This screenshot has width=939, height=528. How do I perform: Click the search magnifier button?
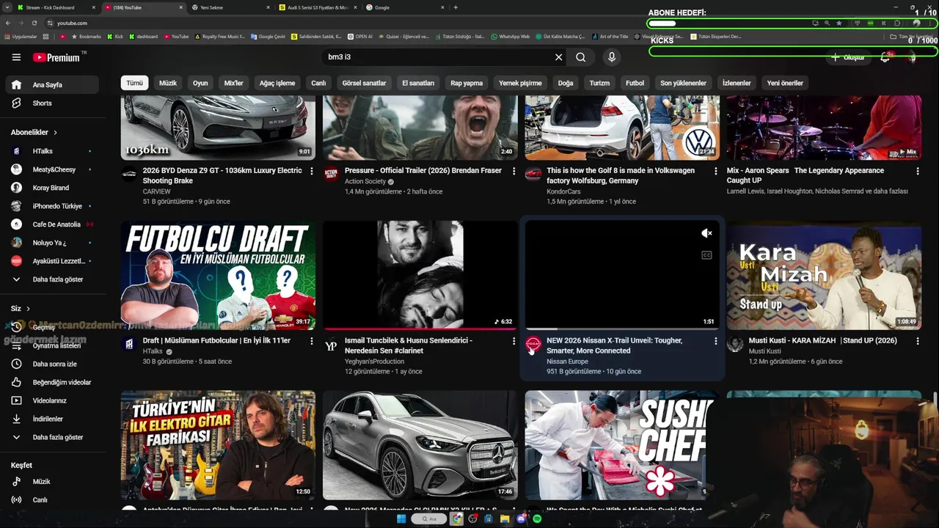pyautogui.click(x=580, y=57)
